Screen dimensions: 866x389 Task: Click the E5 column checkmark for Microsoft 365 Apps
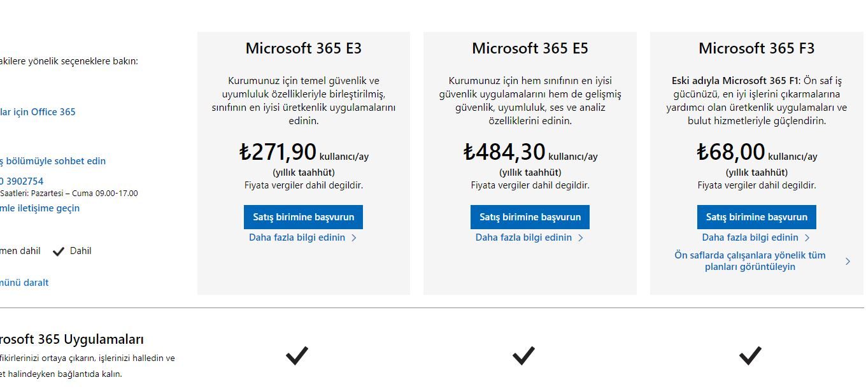523,355
